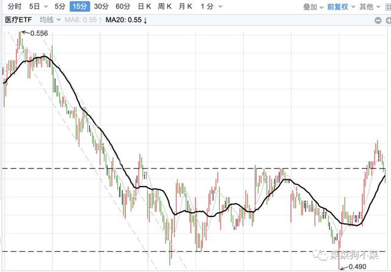Open the 日K daily candlestick tab
The height and width of the screenshot is (272, 391).
(x=144, y=7)
